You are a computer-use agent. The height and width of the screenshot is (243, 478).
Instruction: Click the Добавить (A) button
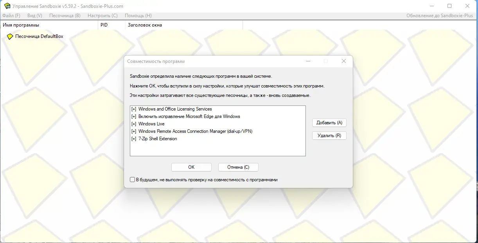click(329, 123)
